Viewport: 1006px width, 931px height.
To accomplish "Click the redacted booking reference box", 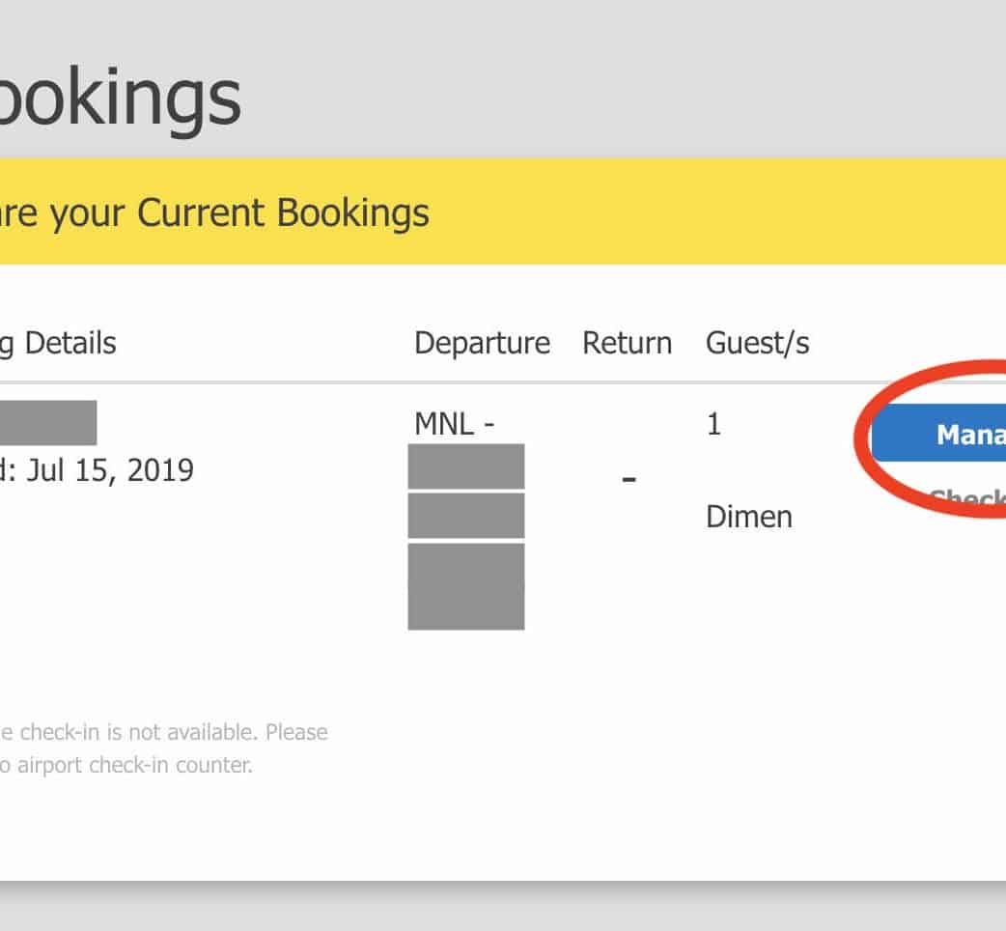I will click(x=48, y=422).
